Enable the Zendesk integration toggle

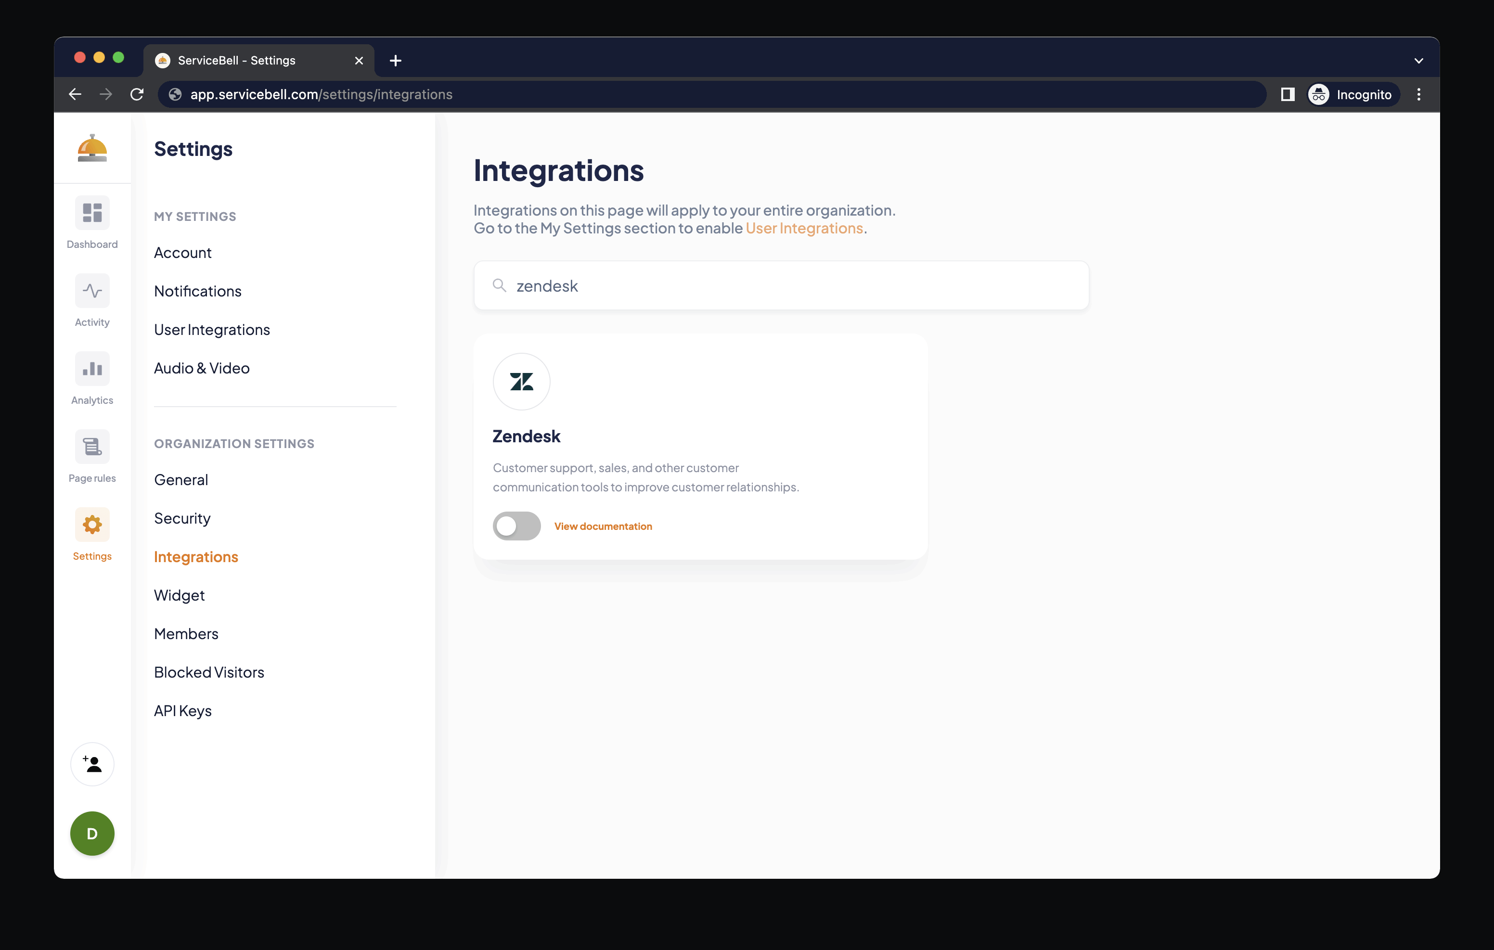point(516,526)
